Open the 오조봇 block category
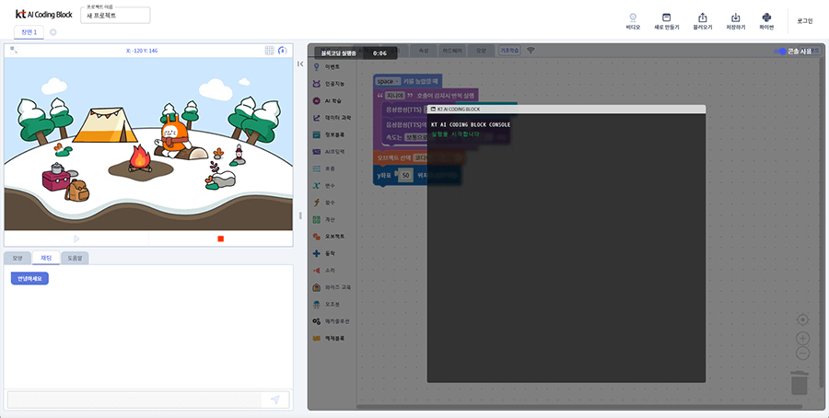 coord(328,305)
